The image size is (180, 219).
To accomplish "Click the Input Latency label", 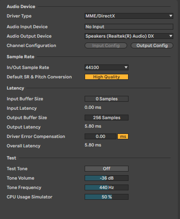I will pyautogui.click(x=21, y=108).
